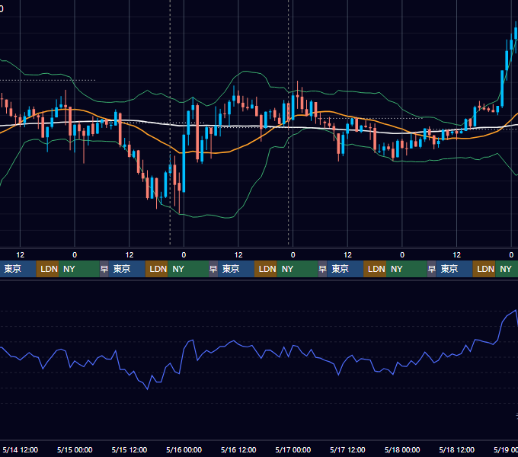Select the 東京 session block of 5/18
The height and width of the screenshot is (457, 518).
[x=454, y=269]
